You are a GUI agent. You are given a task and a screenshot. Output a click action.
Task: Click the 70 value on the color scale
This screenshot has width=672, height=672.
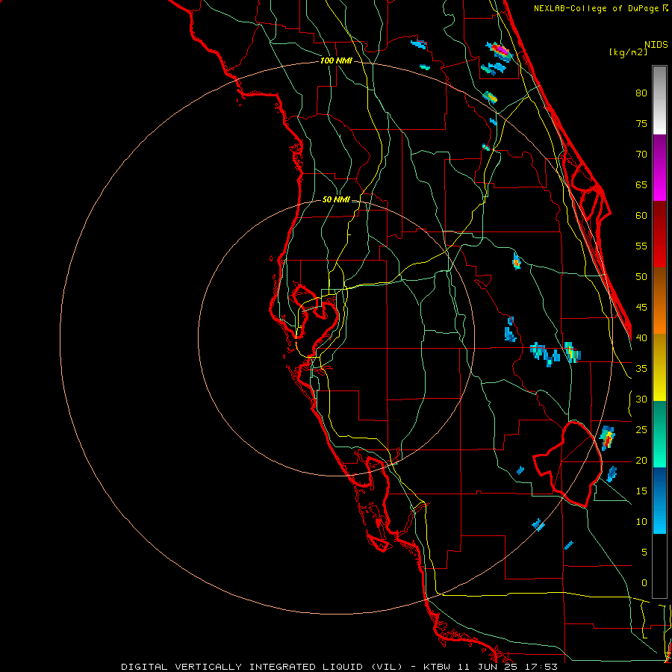(x=641, y=155)
